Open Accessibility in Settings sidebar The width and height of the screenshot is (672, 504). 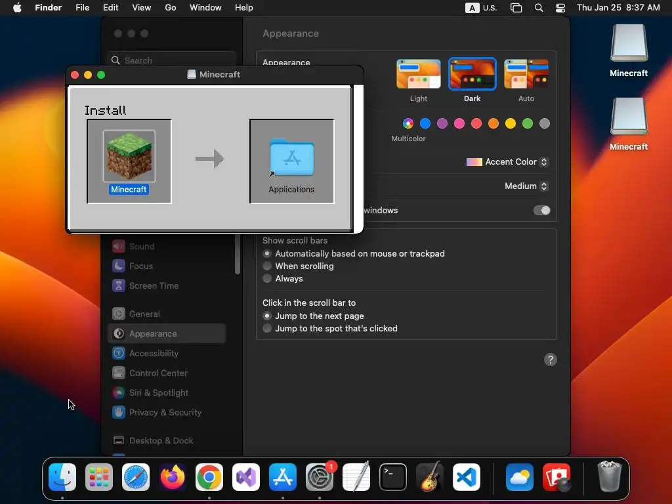click(x=167, y=354)
